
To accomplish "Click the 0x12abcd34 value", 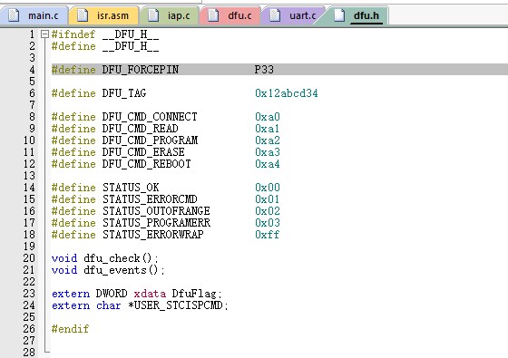I will [287, 93].
